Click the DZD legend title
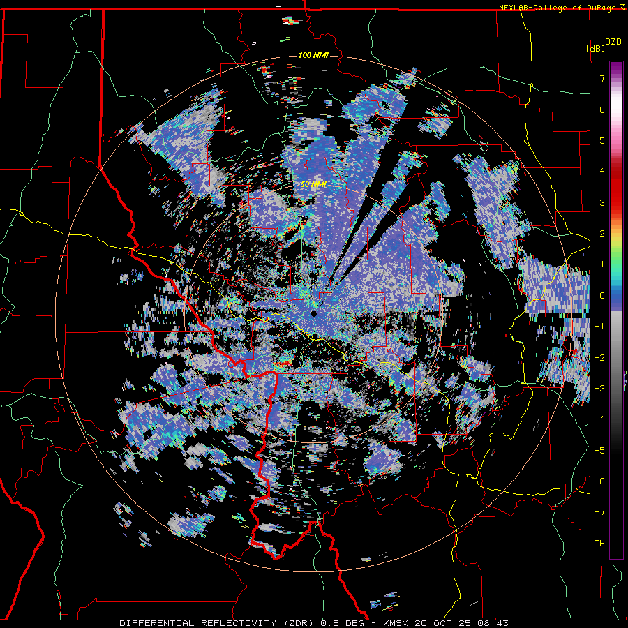The width and height of the screenshot is (628, 628). (613, 42)
